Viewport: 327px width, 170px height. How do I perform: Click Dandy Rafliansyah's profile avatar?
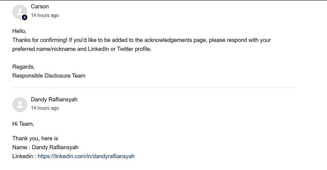(20, 105)
